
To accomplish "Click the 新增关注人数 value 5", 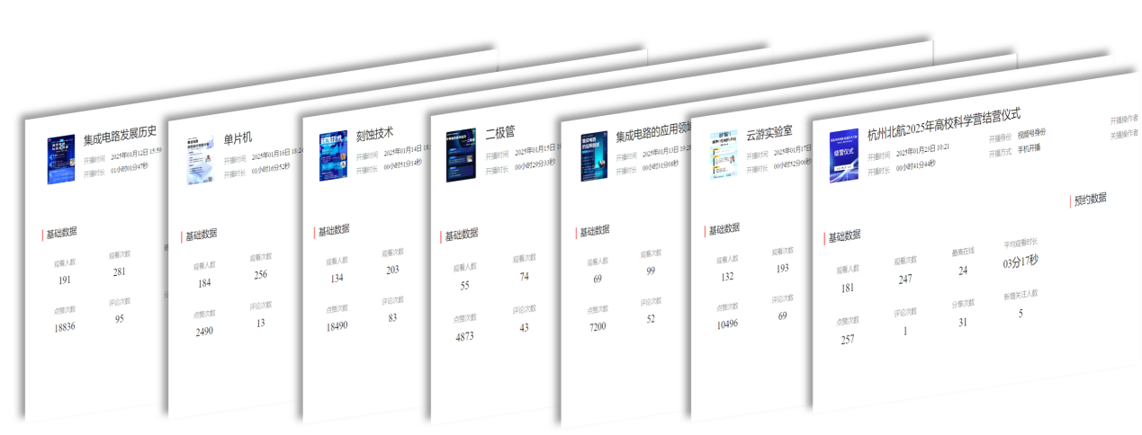I will pos(1020,313).
